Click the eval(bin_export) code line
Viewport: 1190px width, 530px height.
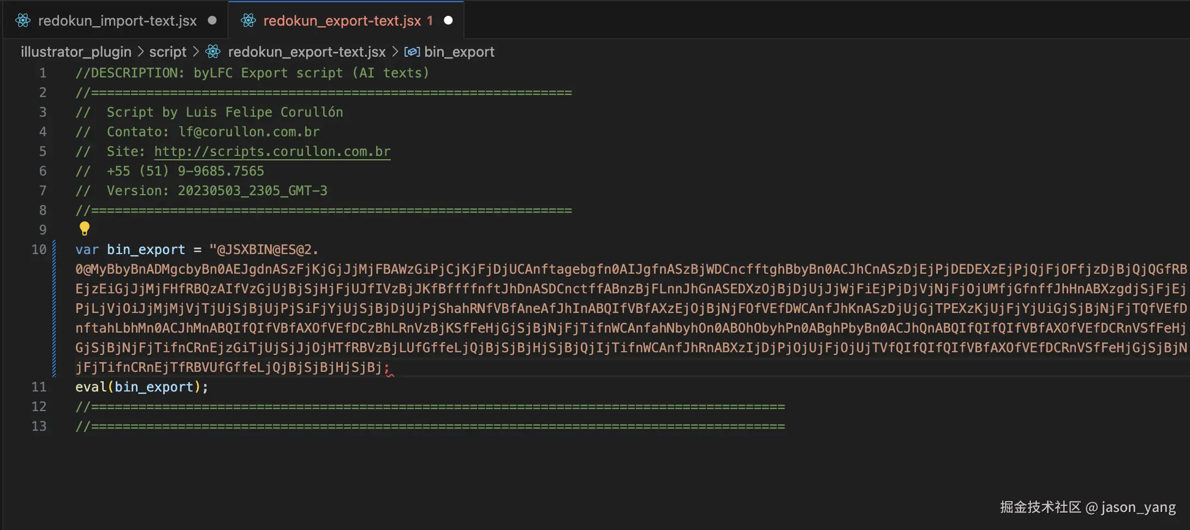click(x=142, y=387)
